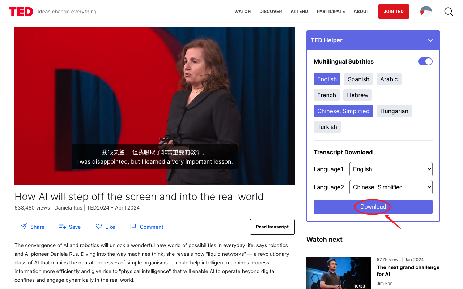
Task: Open the Language2 dropdown
Action: tap(391, 187)
